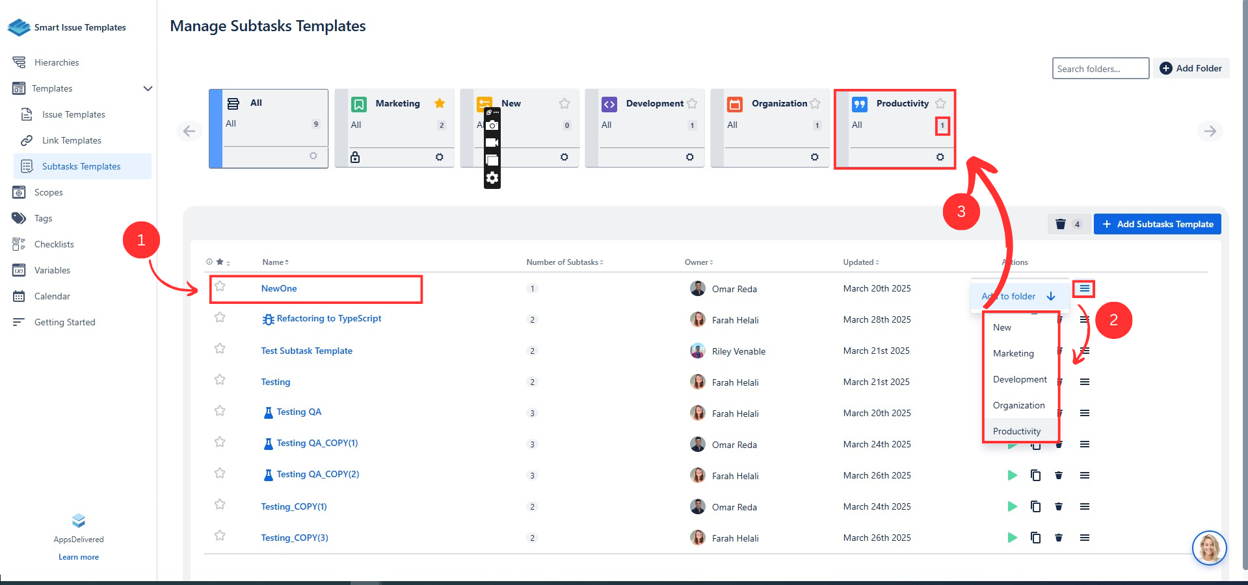Click Add Subtasks Template button
The height and width of the screenshot is (585, 1248).
1157,224
